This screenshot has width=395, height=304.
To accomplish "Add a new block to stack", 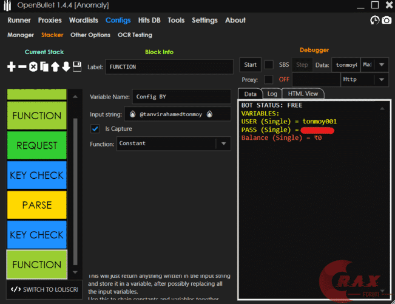I will (11, 66).
